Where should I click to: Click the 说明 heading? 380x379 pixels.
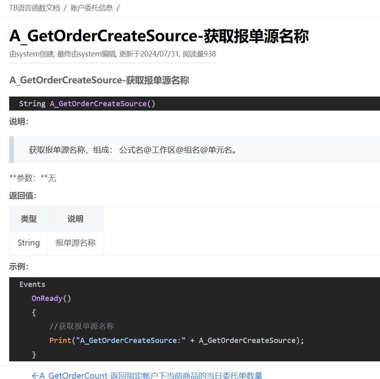click(x=19, y=122)
